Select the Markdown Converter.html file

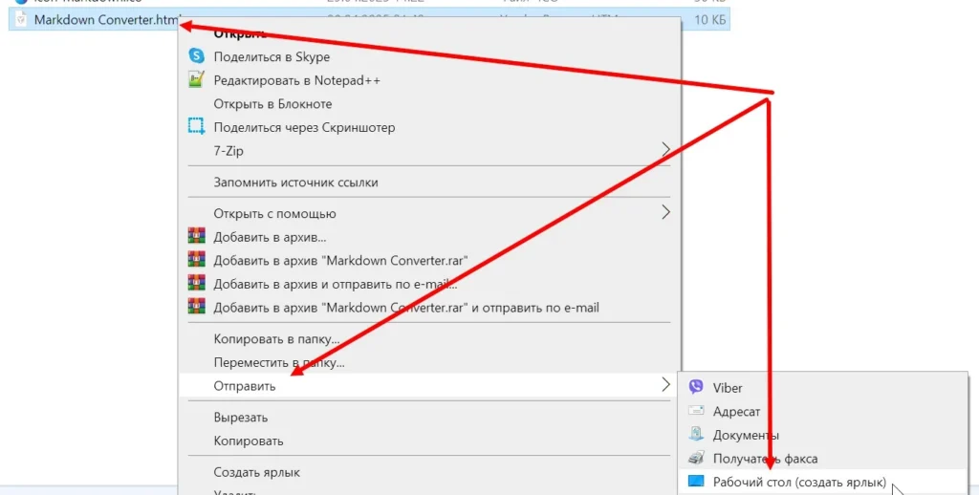[x=369, y=19]
